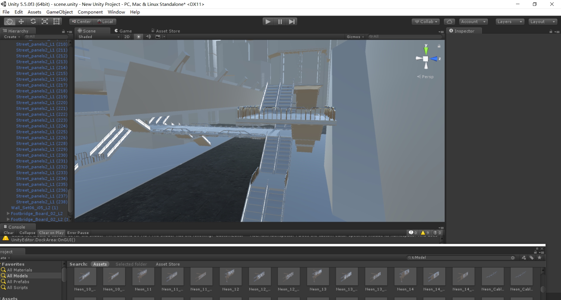Open the Collab dropdown

[426, 22]
